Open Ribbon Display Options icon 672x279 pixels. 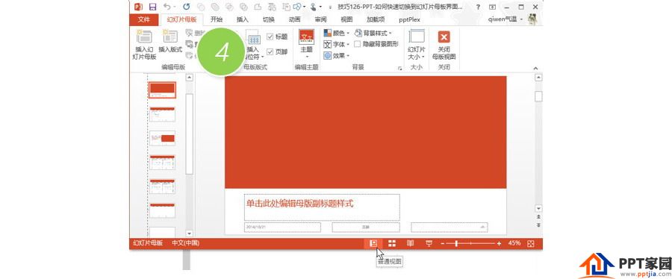coord(493,7)
